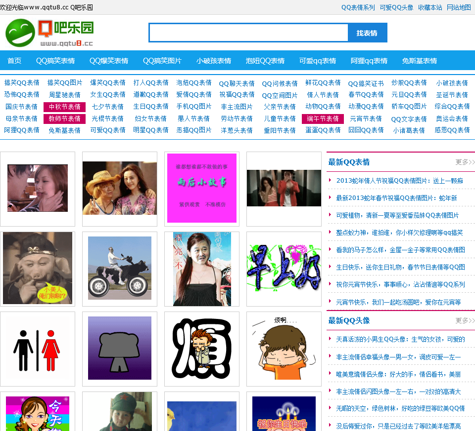This screenshot has height=431, width=475.
Task: Open the 天真活泼的小男生QQ头像 link
Action: coord(400,340)
